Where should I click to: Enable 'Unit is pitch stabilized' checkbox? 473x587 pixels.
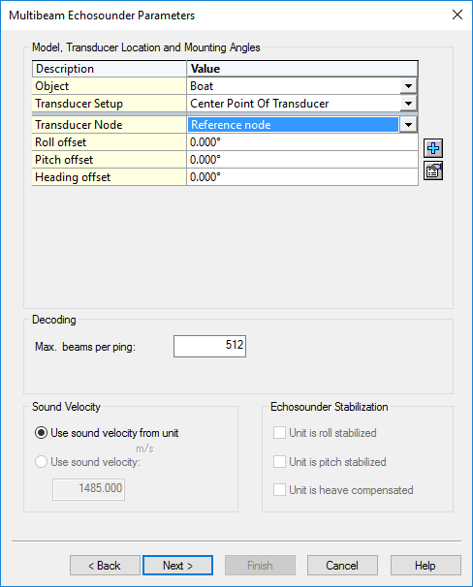[279, 462]
